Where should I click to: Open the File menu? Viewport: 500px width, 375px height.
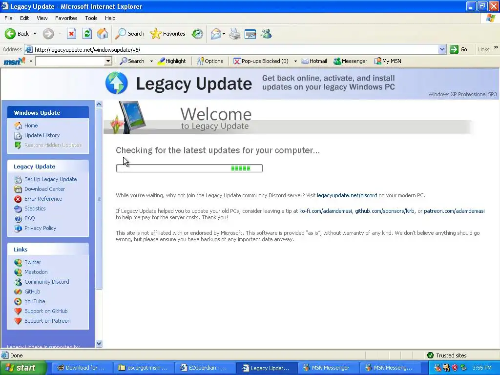[8, 18]
